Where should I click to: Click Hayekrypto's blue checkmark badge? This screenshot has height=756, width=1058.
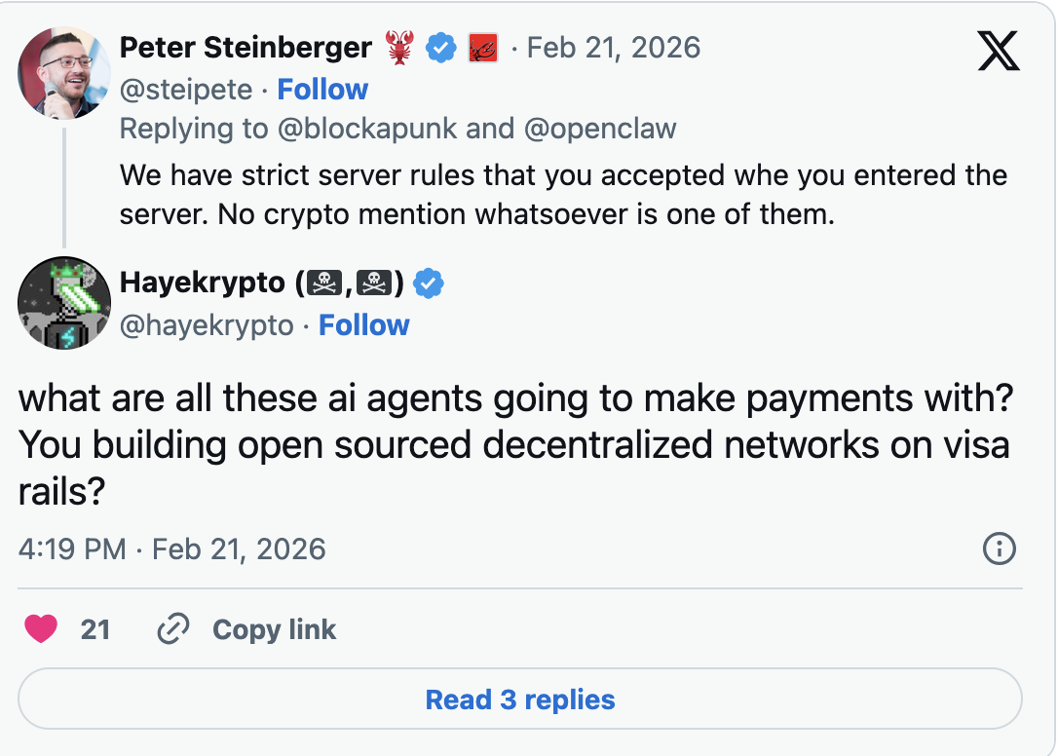pos(426,283)
